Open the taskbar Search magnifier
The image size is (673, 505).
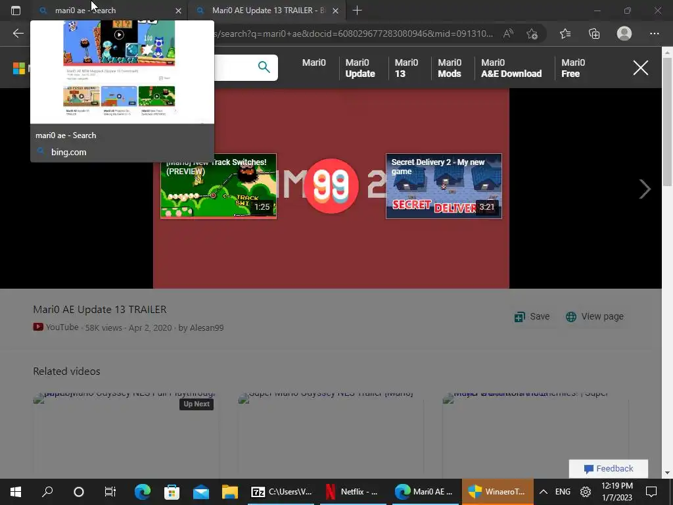coord(47,492)
